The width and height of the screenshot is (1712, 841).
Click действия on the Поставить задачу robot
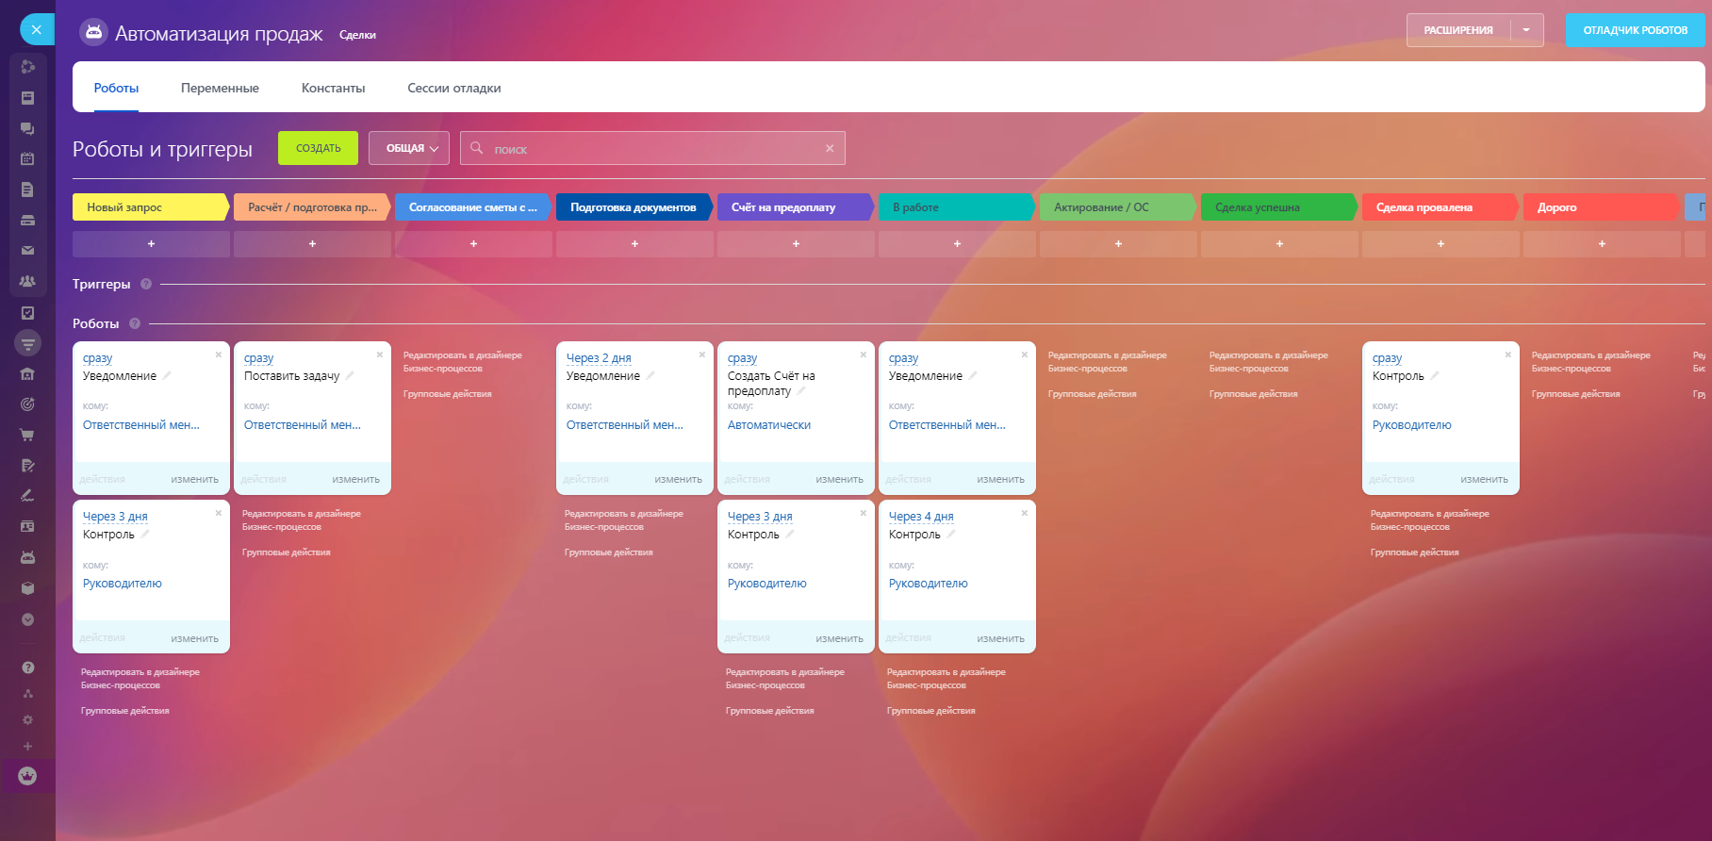[x=263, y=479]
